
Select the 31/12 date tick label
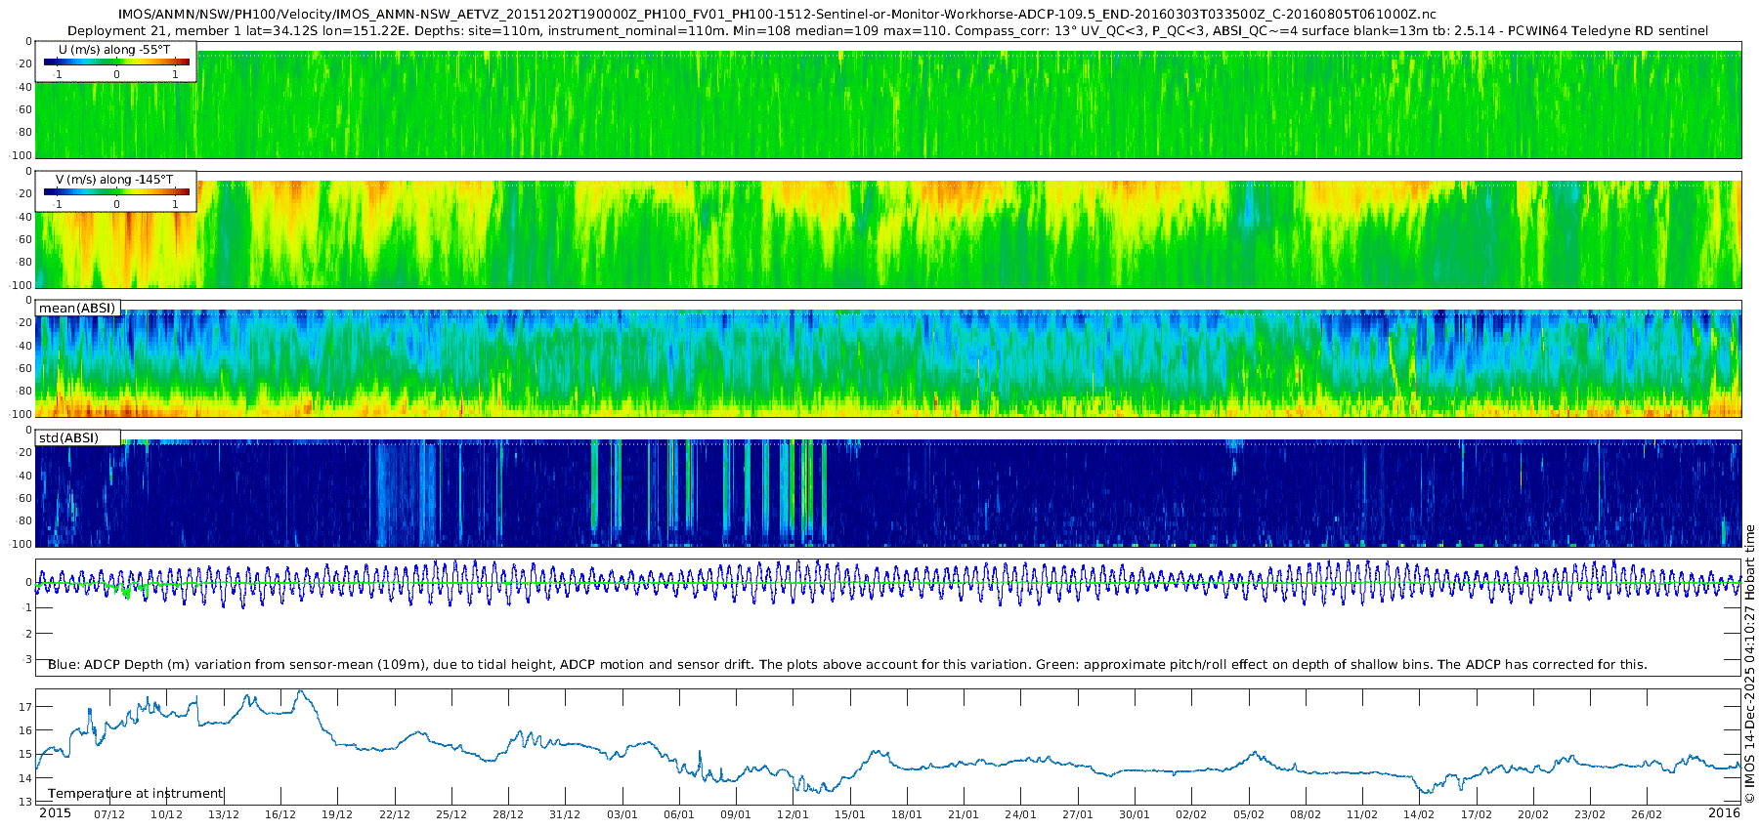coord(565,814)
